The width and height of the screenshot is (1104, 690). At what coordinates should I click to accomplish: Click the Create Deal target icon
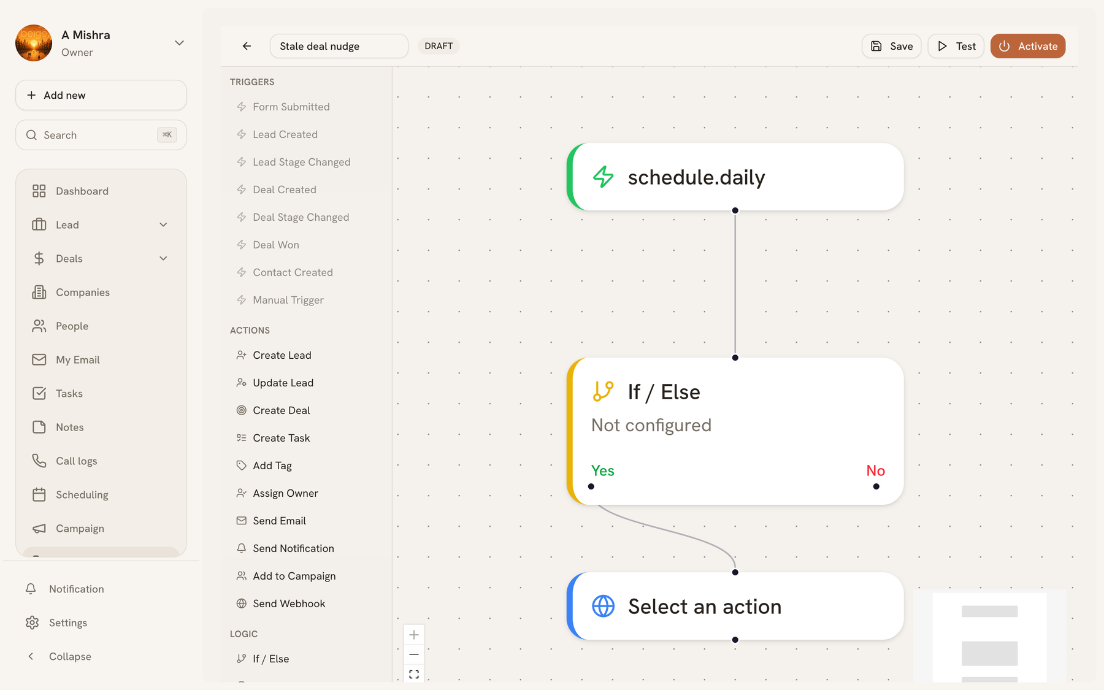242,410
